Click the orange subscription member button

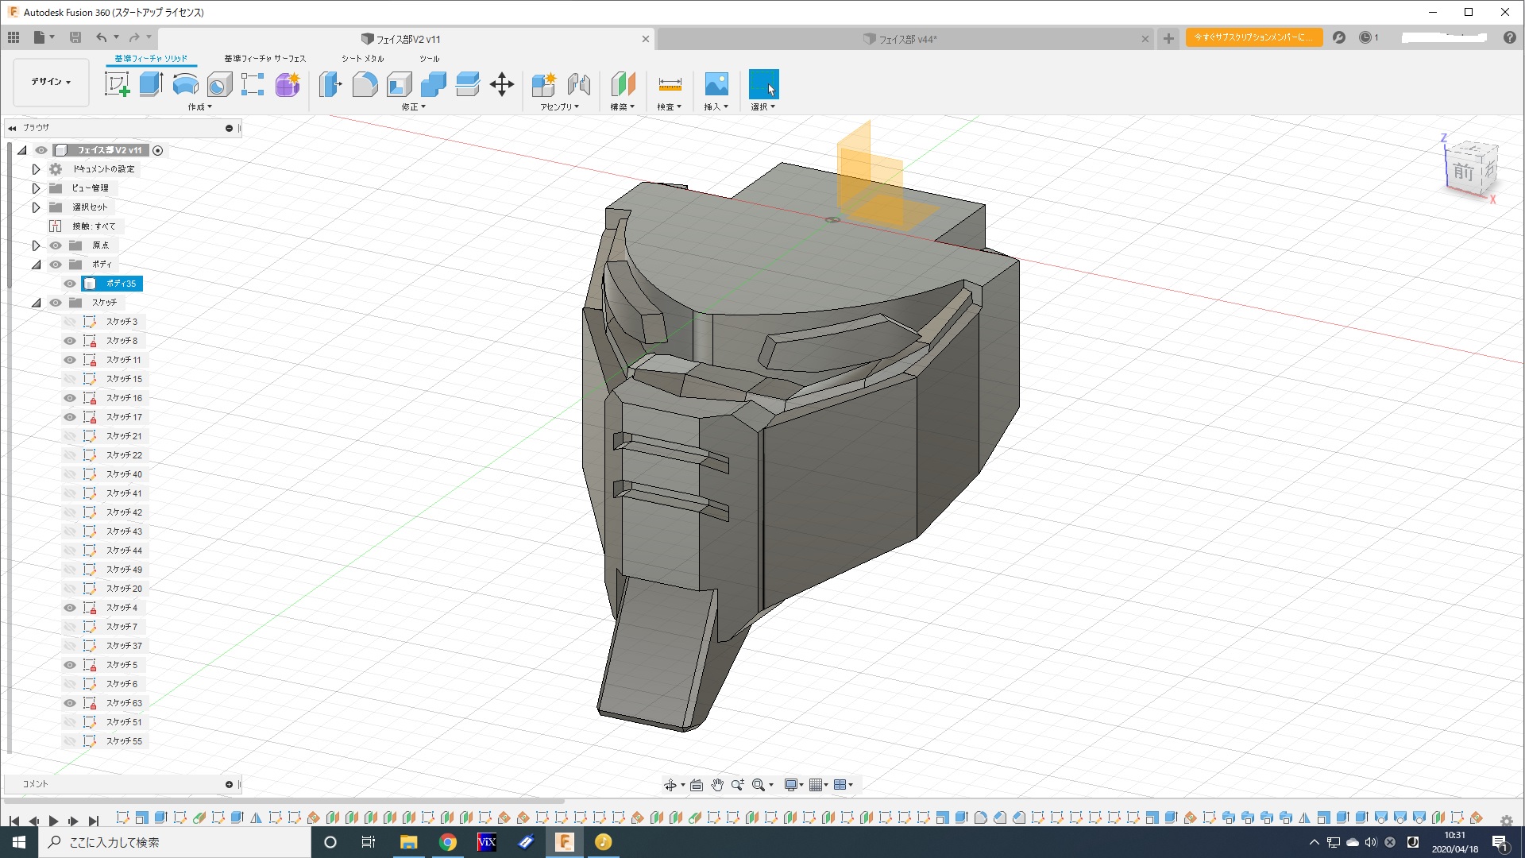(x=1253, y=37)
